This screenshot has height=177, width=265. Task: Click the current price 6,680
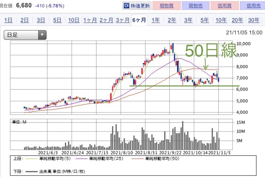click(x=24, y=5)
